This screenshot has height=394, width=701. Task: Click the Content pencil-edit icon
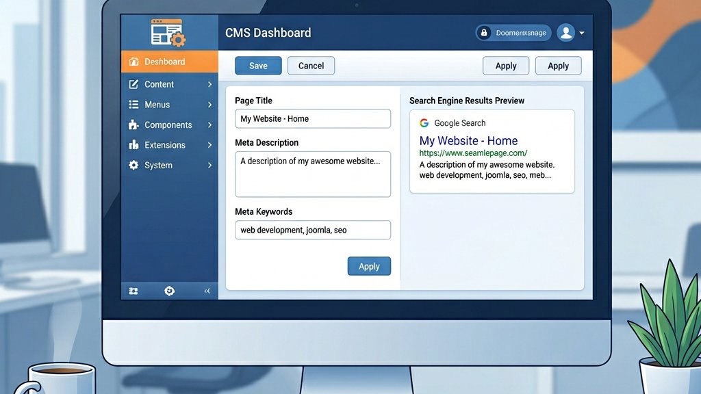tap(133, 84)
